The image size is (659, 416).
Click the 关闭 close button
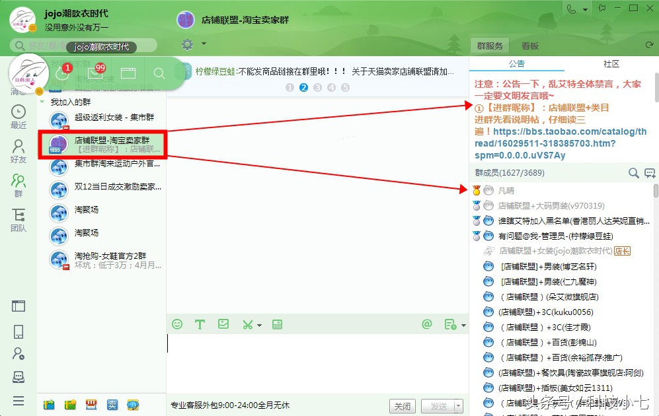click(403, 405)
